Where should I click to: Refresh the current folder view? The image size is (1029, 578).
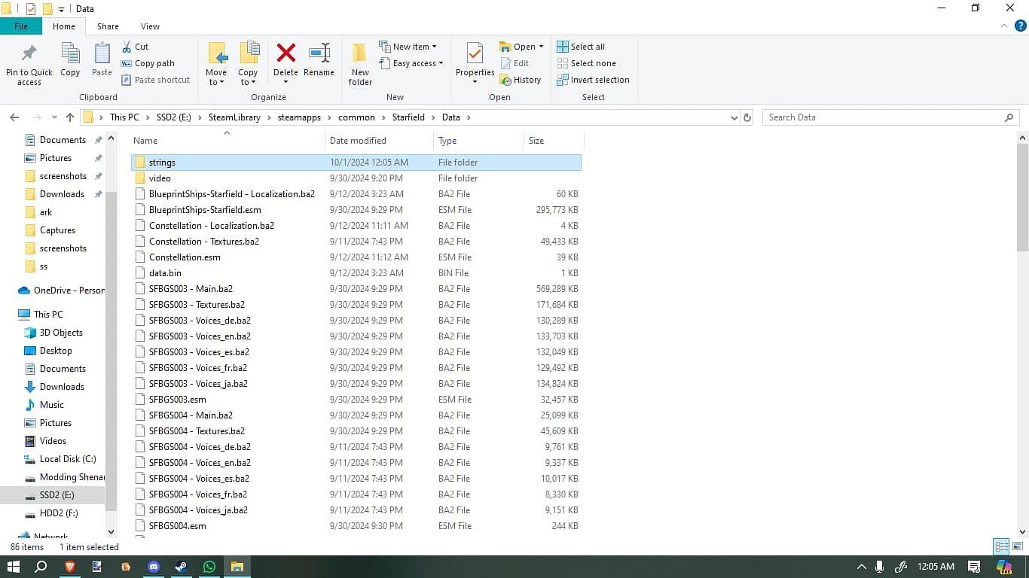[x=747, y=117]
